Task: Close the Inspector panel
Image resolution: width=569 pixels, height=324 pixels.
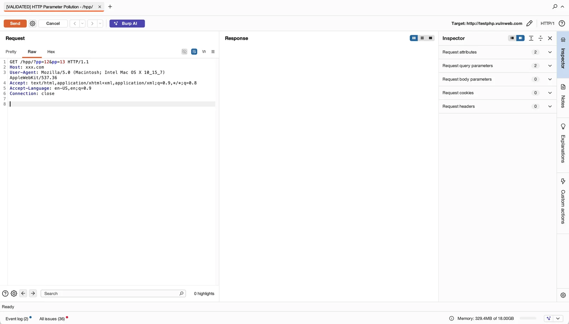Action: coord(550,38)
